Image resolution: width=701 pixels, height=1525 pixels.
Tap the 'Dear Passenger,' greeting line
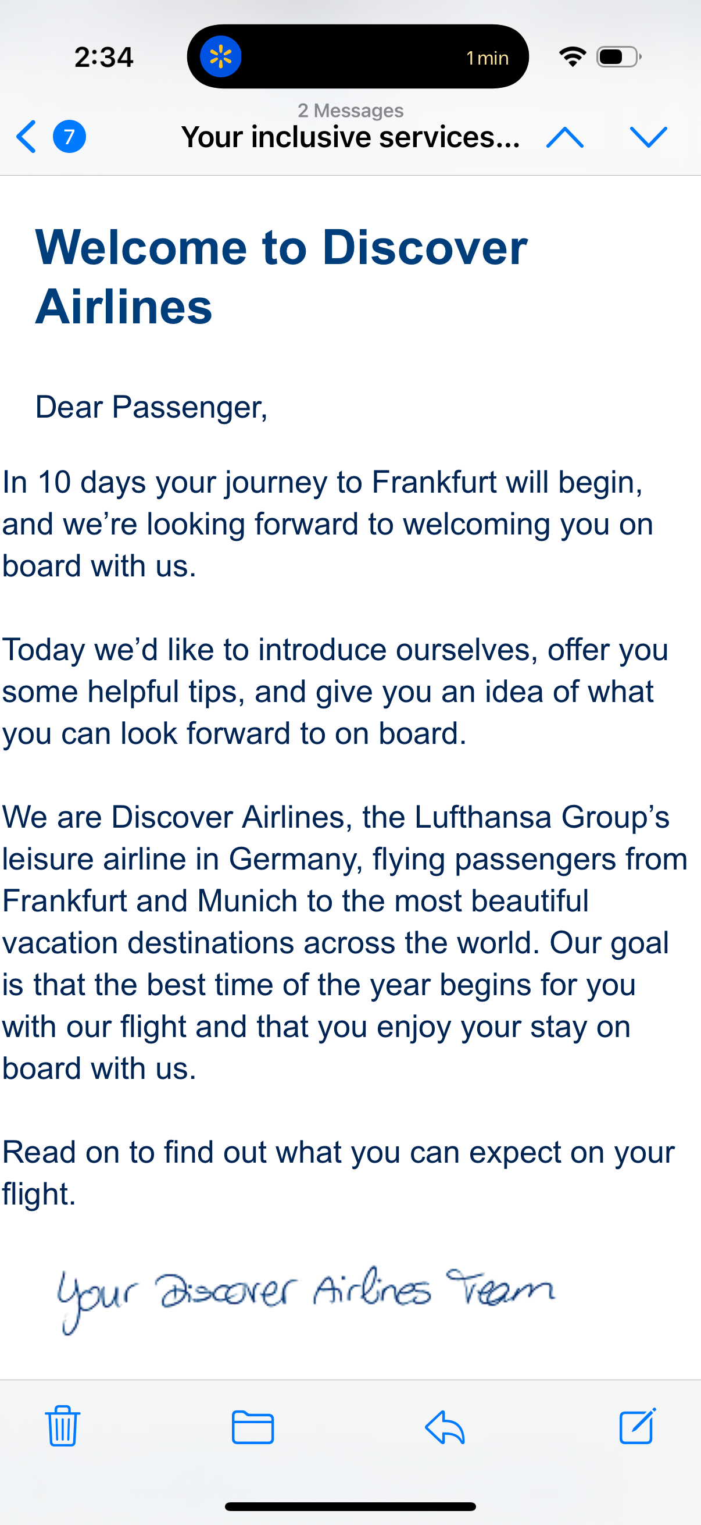coord(152,407)
